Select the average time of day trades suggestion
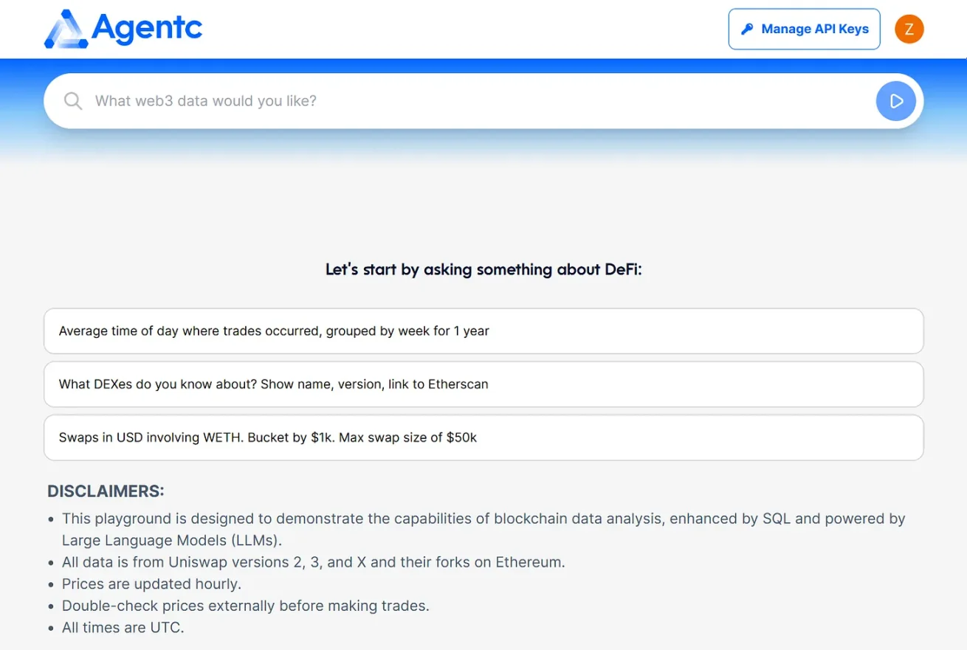The image size is (967, 650). (x=483, y=331)
